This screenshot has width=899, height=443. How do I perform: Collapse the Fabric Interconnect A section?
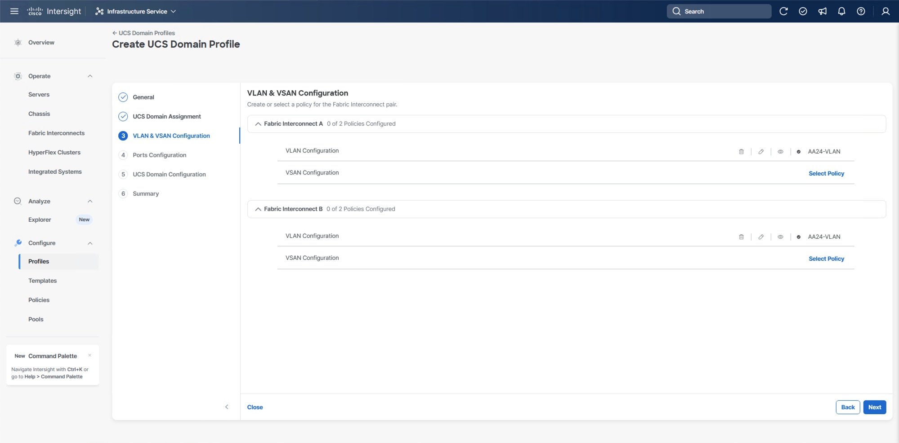click(258, 124)
